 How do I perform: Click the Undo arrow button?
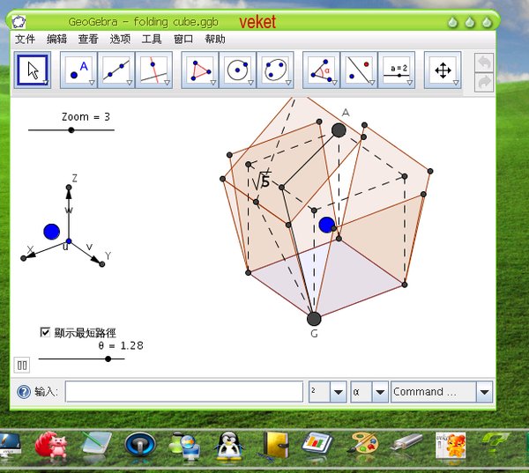click(x=484, y=62)
